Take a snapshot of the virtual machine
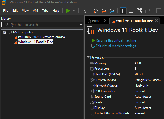Image resolution: width=164 pixels, height=119 pixels. [96, 11]
